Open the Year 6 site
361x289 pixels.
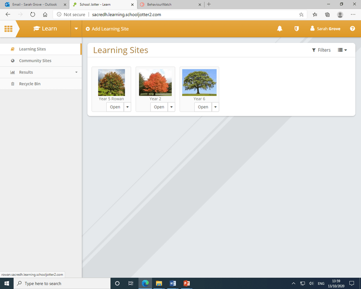pyautogui.click(x=203, y=107)
